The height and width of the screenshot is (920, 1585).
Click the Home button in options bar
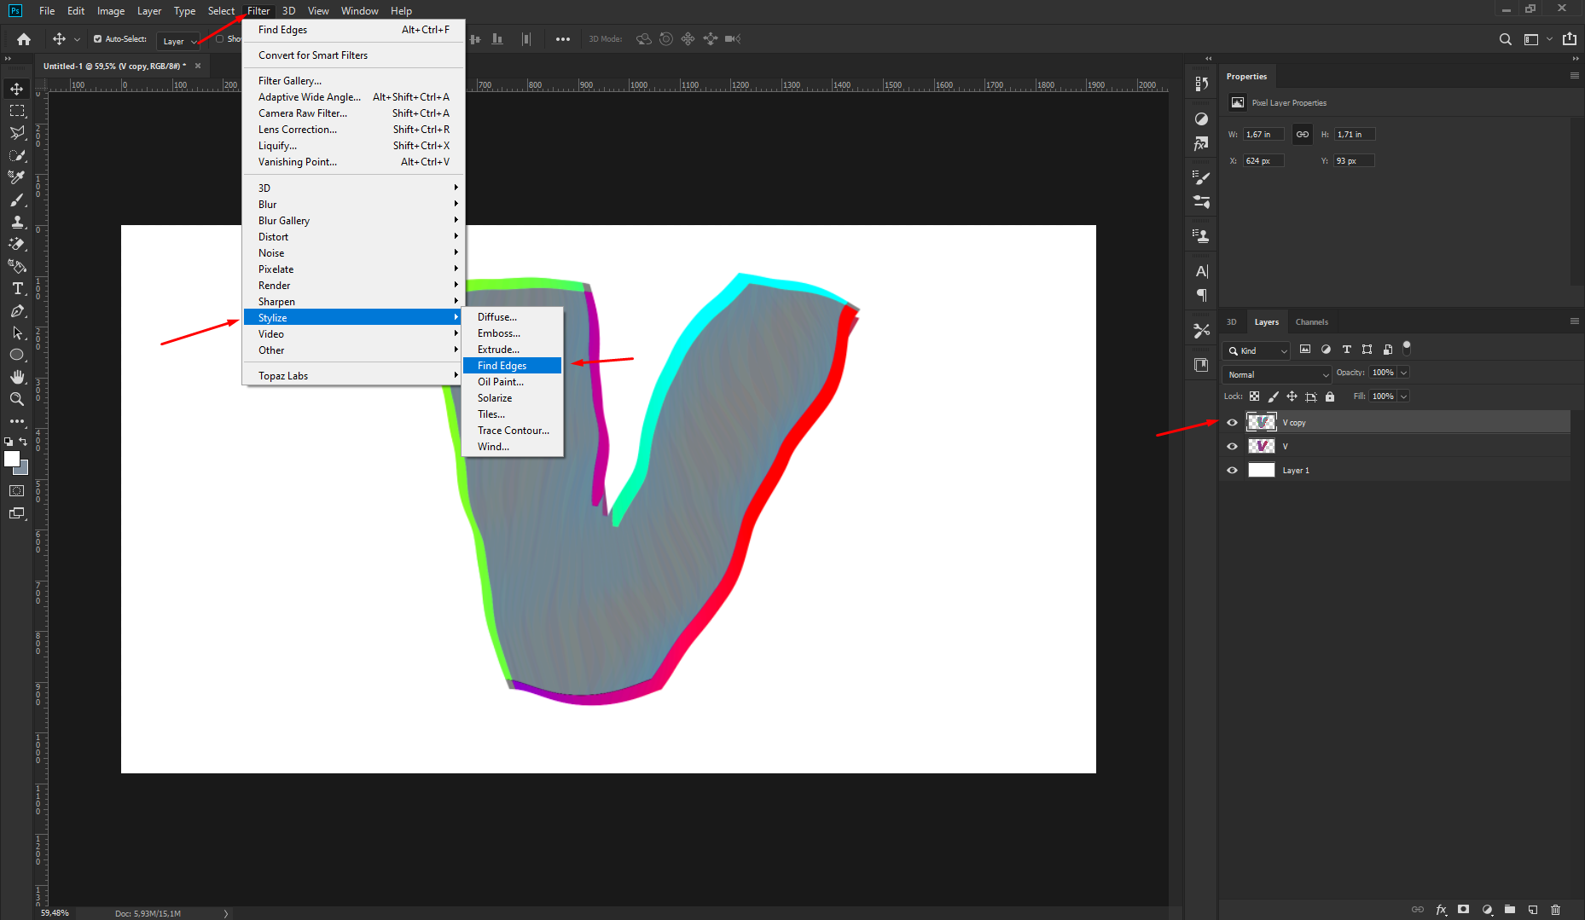[24, 39]
